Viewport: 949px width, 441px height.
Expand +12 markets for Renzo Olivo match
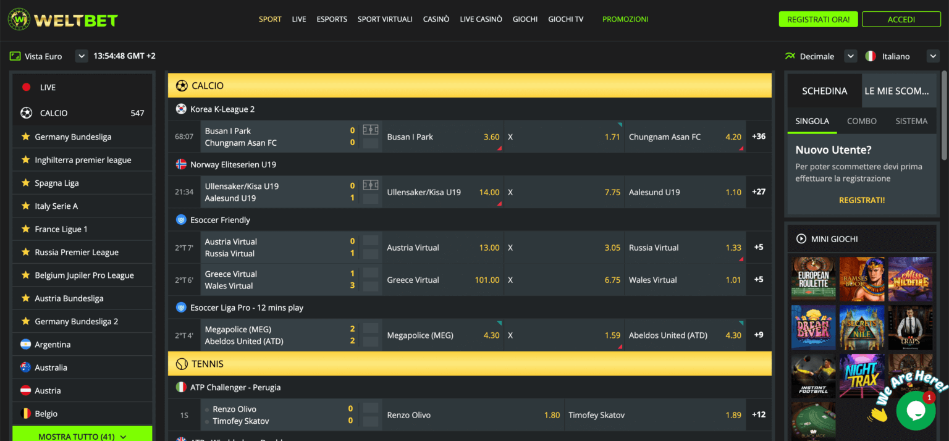[759, 415]
